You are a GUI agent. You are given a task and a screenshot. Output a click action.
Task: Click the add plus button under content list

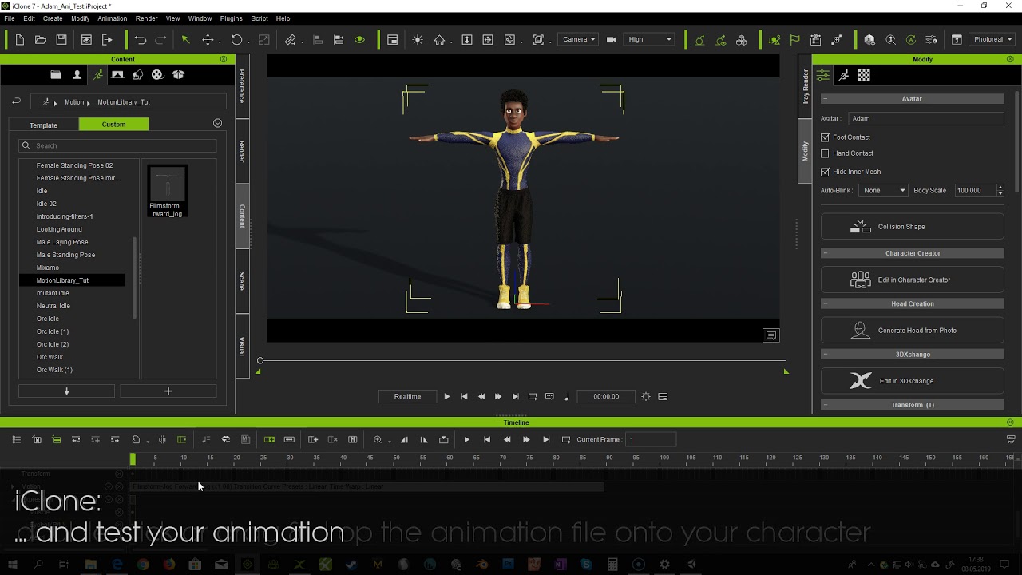coord(168,391)
